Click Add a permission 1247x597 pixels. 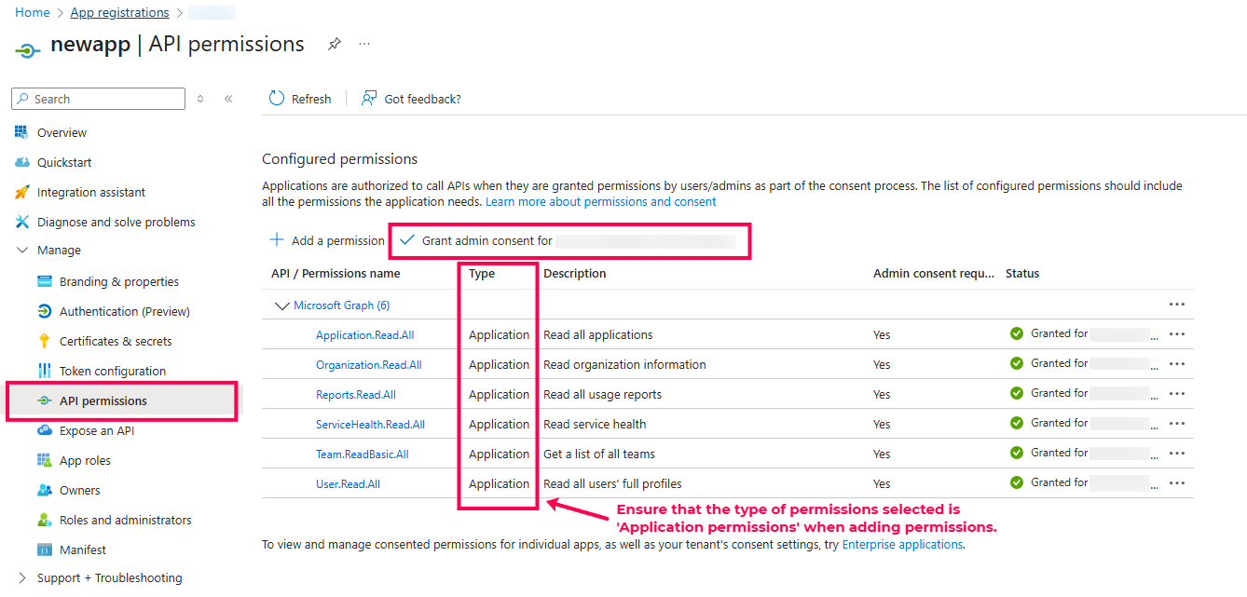(326, 239)
